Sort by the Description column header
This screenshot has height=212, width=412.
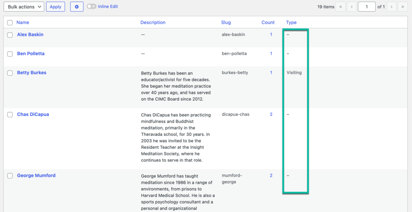coord(153,23)
